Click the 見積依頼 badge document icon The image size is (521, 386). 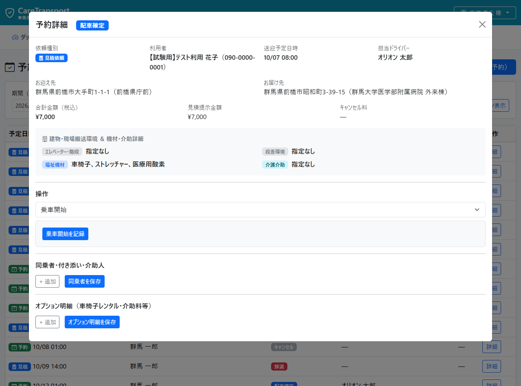[41, 58]
